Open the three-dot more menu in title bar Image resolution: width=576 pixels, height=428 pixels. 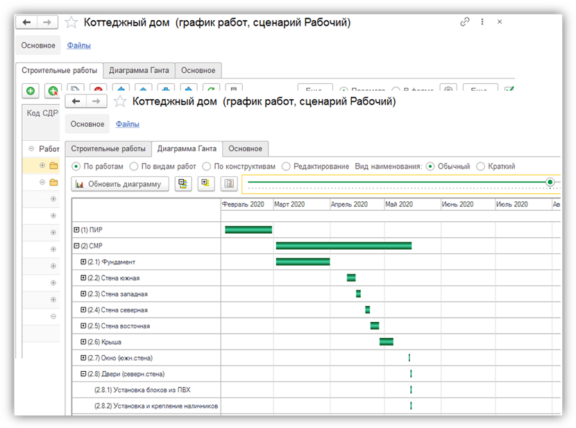[482, 22]
